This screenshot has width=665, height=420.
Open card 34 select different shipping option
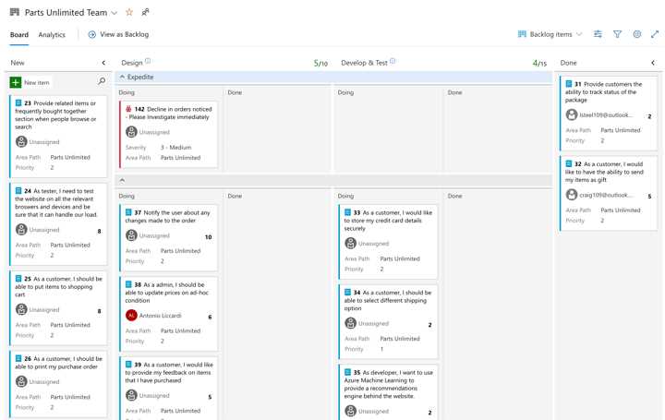pos(388,301)
